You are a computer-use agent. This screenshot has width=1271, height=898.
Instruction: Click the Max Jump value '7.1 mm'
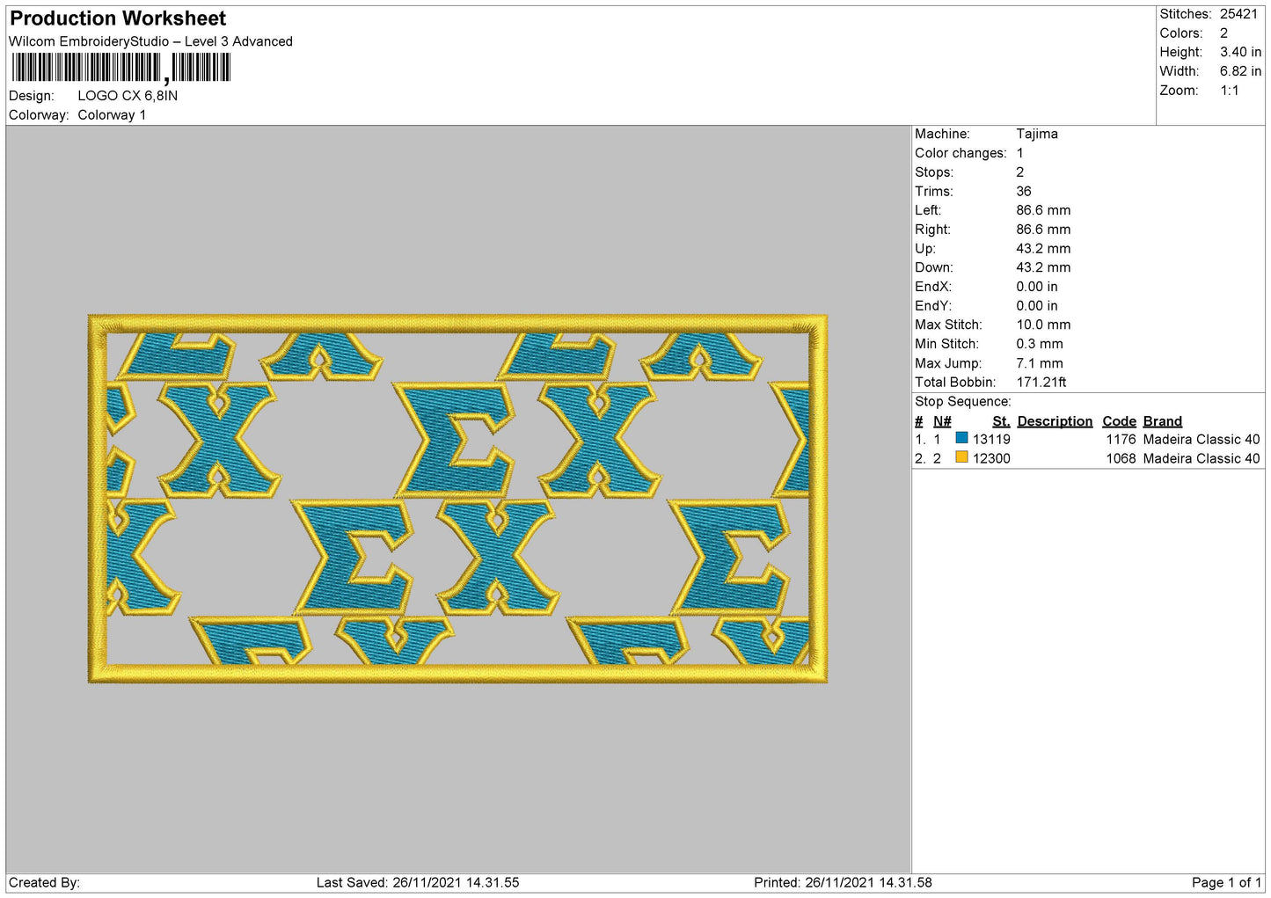1040,363
